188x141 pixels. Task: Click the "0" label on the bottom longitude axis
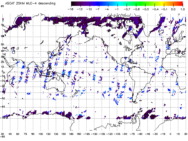(x=170, y=134)
